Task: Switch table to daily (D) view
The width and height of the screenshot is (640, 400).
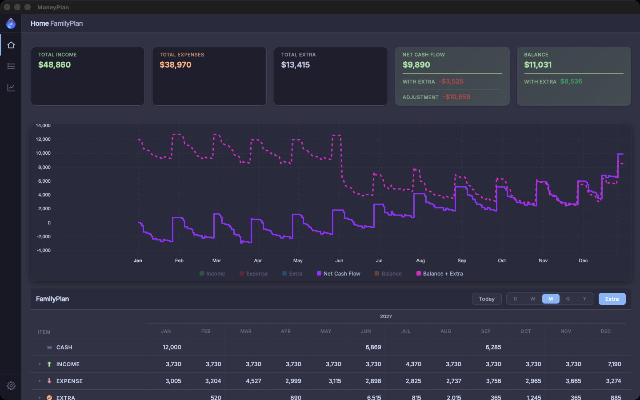Action: click(x=516, y=299)
